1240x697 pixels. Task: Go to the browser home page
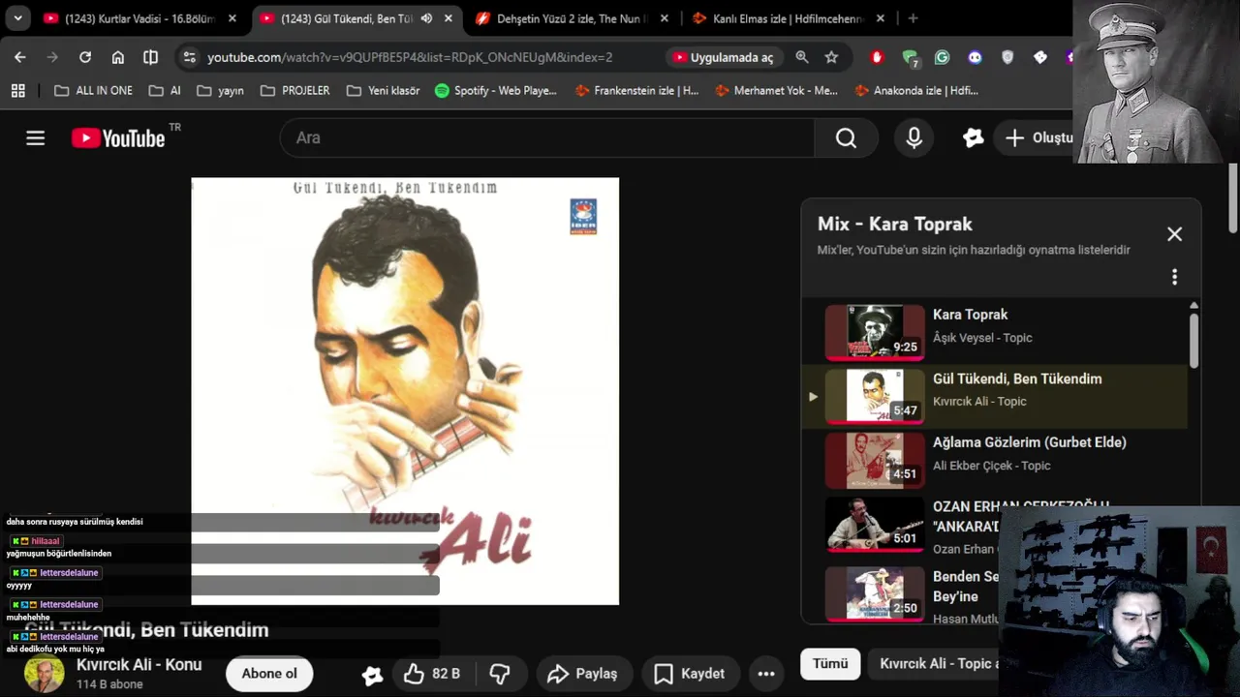(x=118, y=57)
